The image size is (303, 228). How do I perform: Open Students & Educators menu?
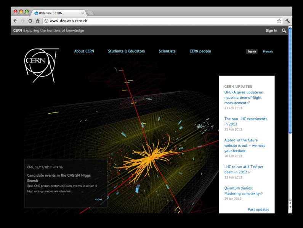coord(126,51)
